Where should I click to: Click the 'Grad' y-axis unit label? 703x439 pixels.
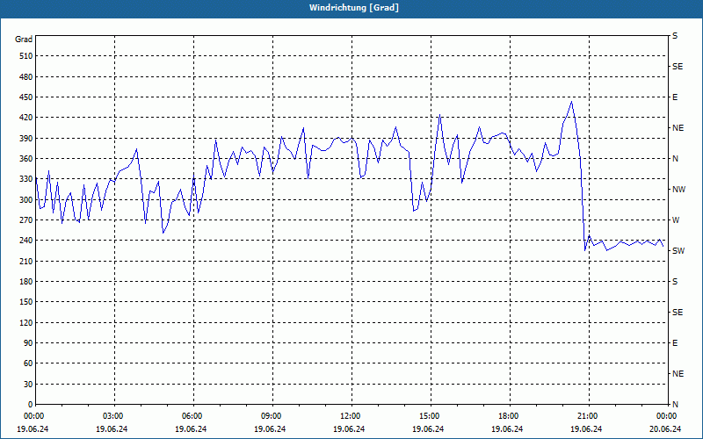24,40
